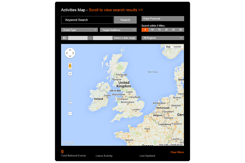Click Paris label on the map
Viewport: 245px width, 163px height.
click(147, 129)
